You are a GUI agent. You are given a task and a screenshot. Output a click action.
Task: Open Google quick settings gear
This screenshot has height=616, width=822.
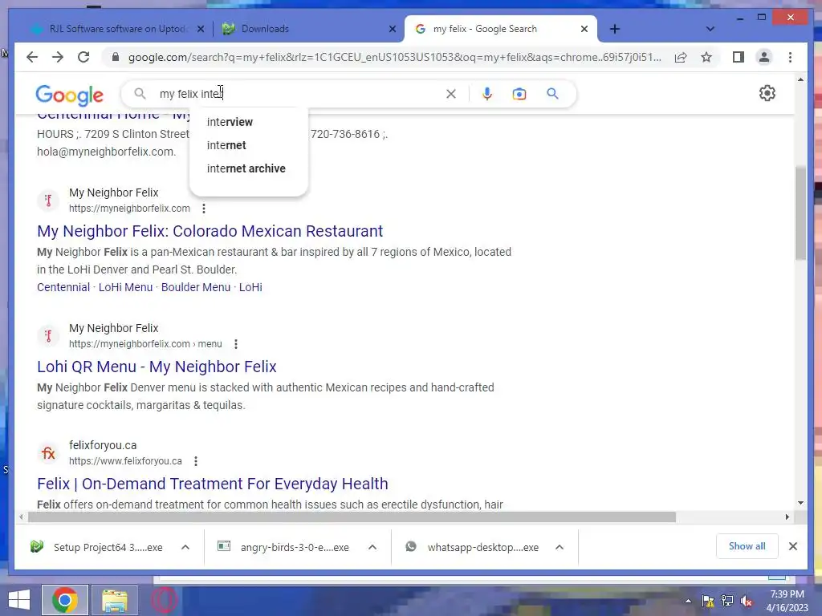767,93
